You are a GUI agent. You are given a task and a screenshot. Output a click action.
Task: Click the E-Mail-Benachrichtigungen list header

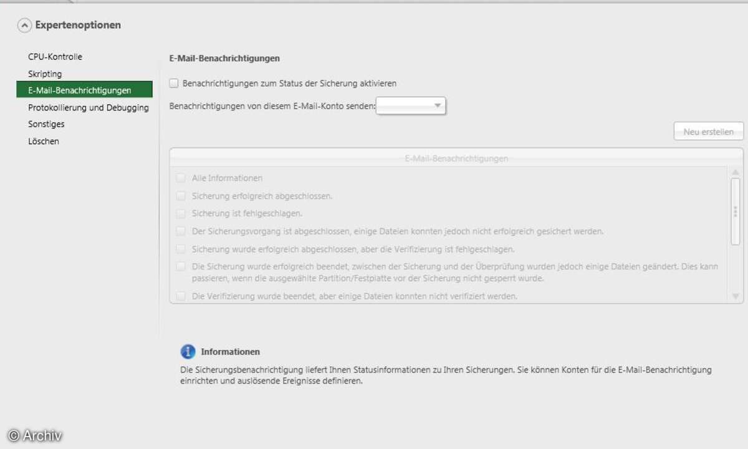click(x=456, y=158)
